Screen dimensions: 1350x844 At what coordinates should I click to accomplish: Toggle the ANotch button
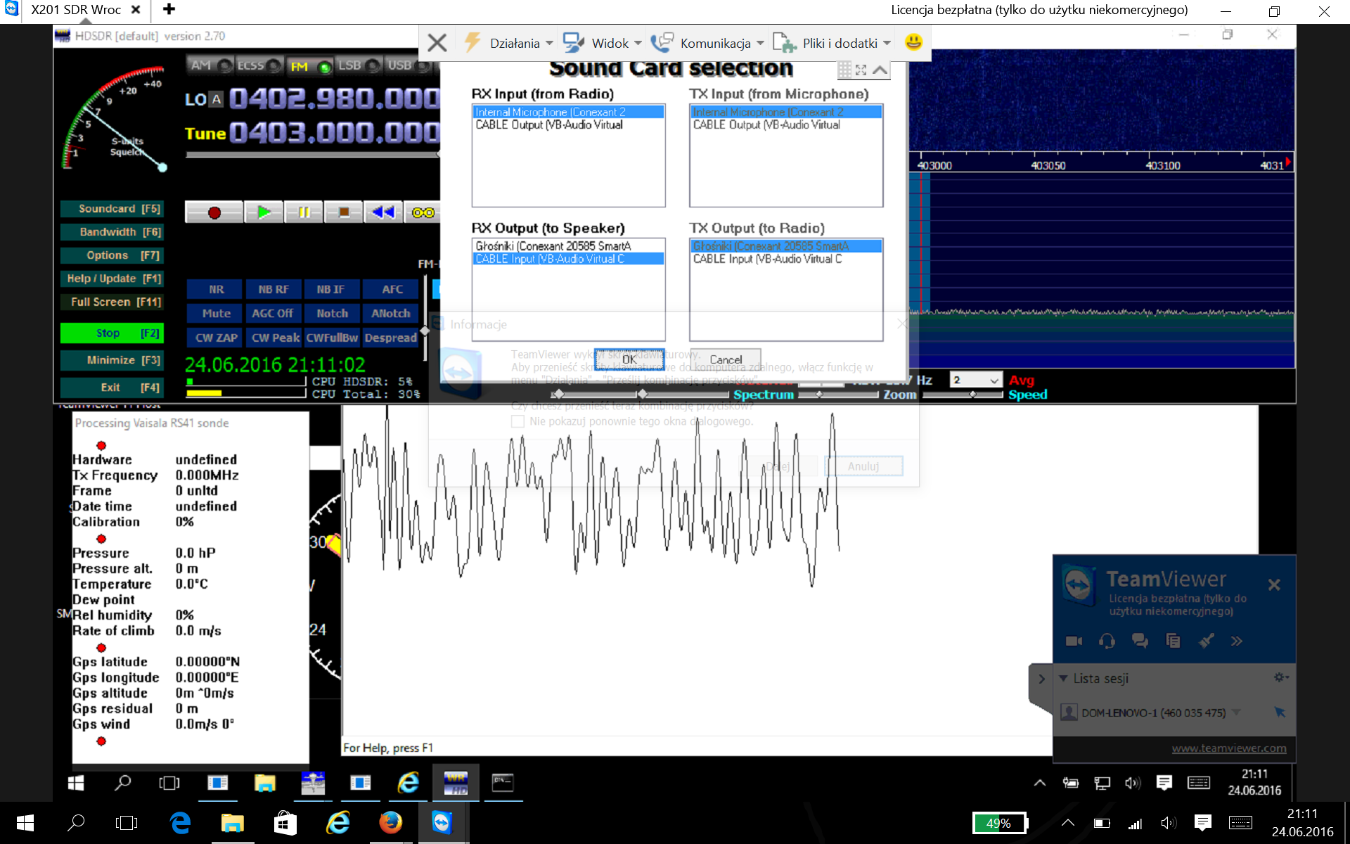click(391, 313)
